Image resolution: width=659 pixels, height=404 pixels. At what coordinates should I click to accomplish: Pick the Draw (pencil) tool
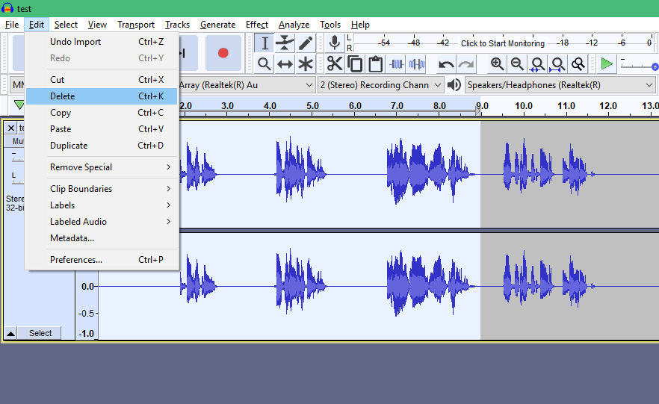pos(306,43)
